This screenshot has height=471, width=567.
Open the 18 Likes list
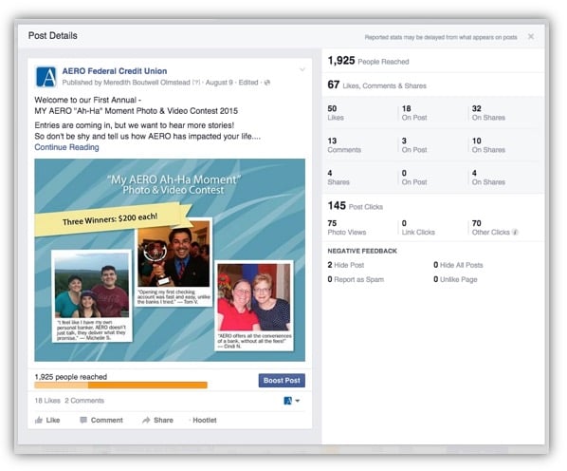pos(47,401)
